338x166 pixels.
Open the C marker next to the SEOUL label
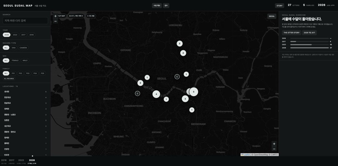177,77
